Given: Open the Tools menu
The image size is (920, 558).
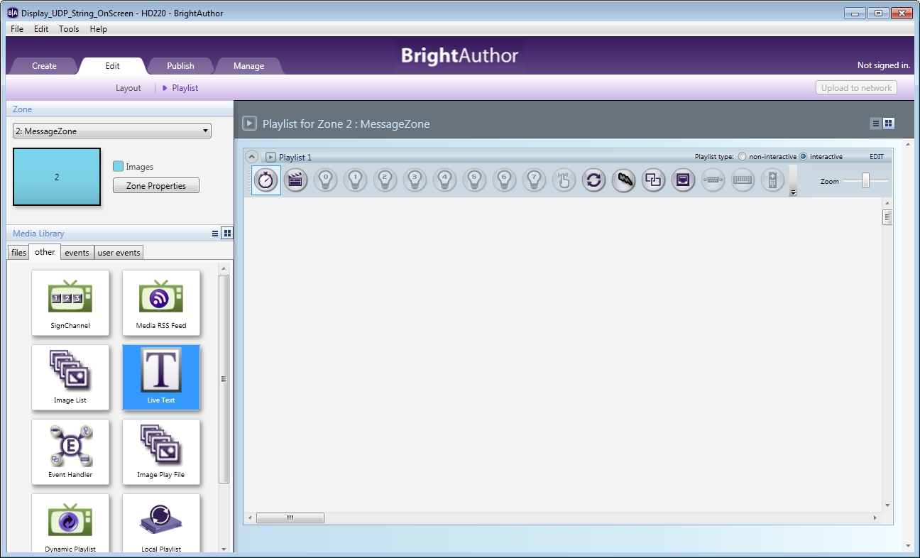Looking at the screenshot, I should point(69,29).
